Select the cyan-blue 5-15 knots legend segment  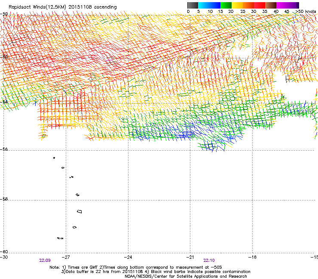pos(209,5)
